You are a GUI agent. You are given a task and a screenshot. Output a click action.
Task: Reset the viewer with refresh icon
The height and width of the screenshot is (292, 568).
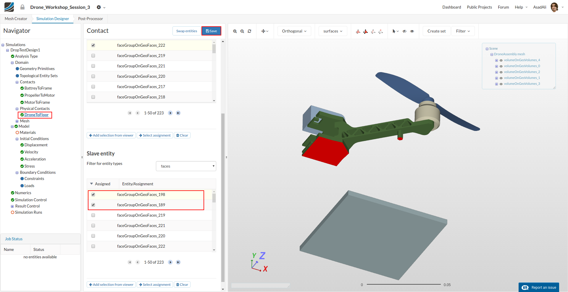pyautogui.click(x=249, y=31)
